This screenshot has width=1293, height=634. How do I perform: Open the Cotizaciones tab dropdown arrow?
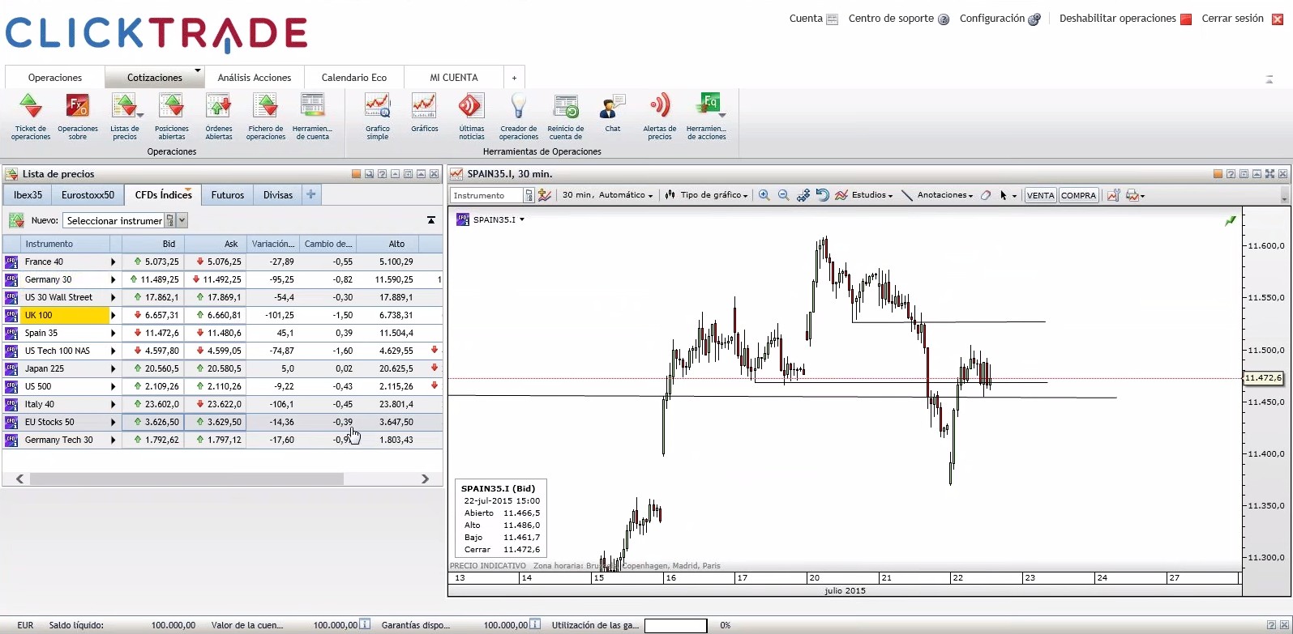pyautogui.click(x=197, y=71)
